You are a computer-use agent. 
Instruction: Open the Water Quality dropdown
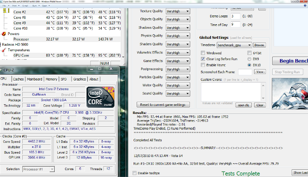(x=178, y=85)
